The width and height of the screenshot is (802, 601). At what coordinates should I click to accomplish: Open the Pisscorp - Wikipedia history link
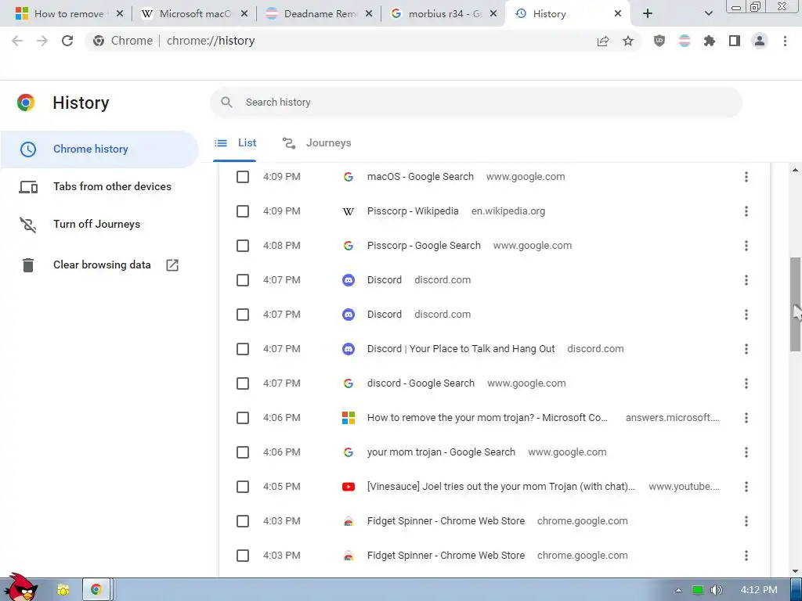tap(413, 211)
